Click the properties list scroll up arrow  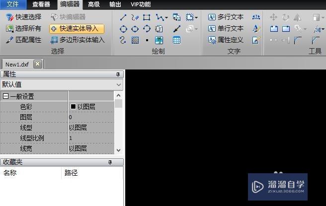(x=118, y=95)
